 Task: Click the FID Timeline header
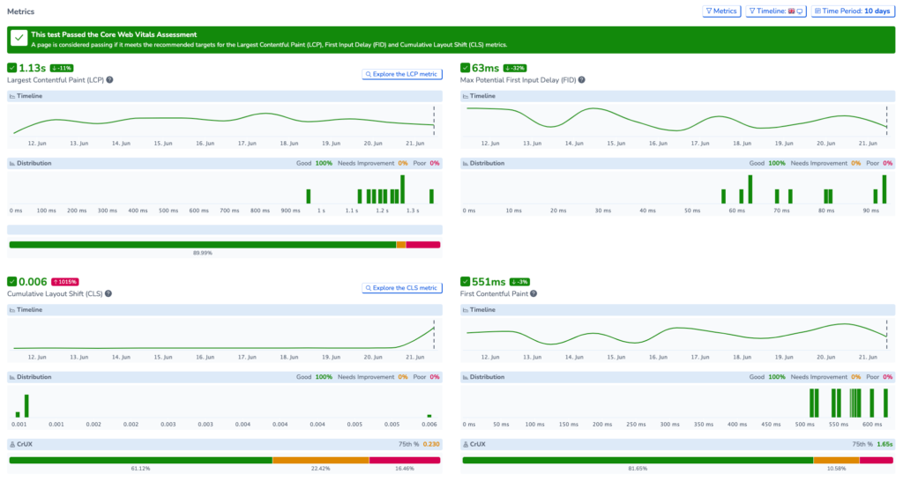(x=678, y=96)
